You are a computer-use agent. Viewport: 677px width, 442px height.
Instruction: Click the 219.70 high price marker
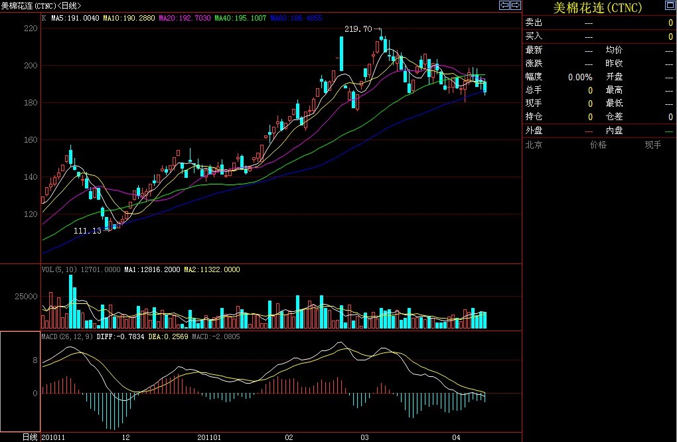pos(358,29)
